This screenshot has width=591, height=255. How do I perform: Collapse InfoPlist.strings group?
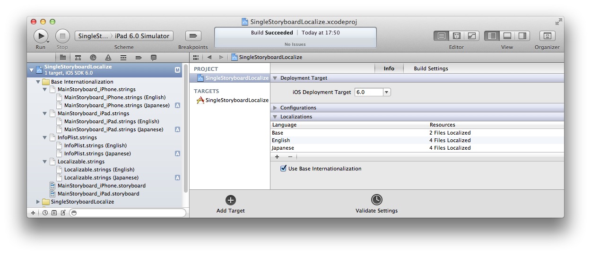(x=45, y=138)
